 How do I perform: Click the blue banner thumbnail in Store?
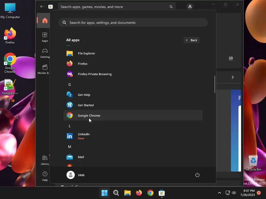click(x=236, y=131)
